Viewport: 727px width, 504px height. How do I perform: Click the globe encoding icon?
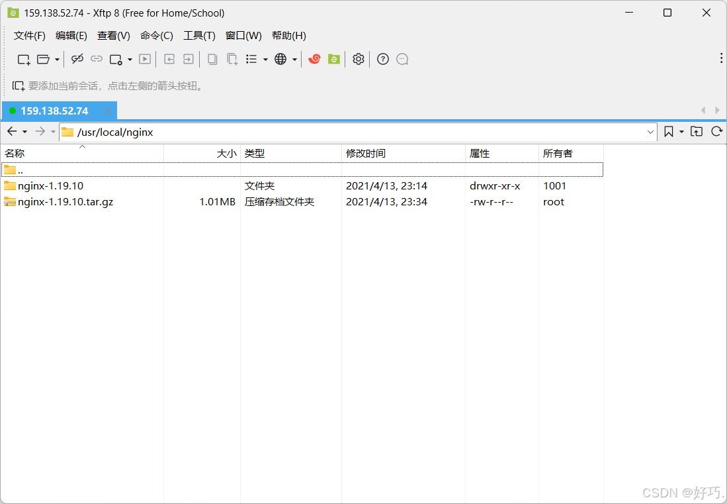[280, 59]
